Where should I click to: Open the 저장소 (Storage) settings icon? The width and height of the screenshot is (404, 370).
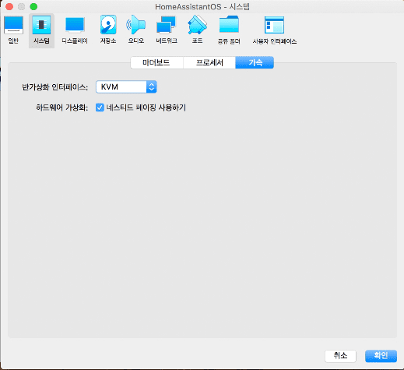point(108,30)
